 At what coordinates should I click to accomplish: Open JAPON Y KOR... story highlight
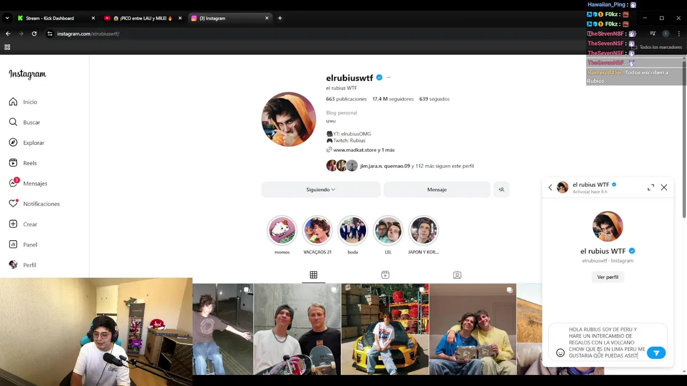(x=423, y=231)
